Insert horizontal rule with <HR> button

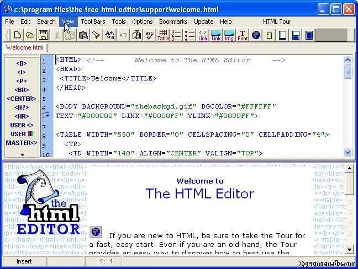(x=22, y=116)
